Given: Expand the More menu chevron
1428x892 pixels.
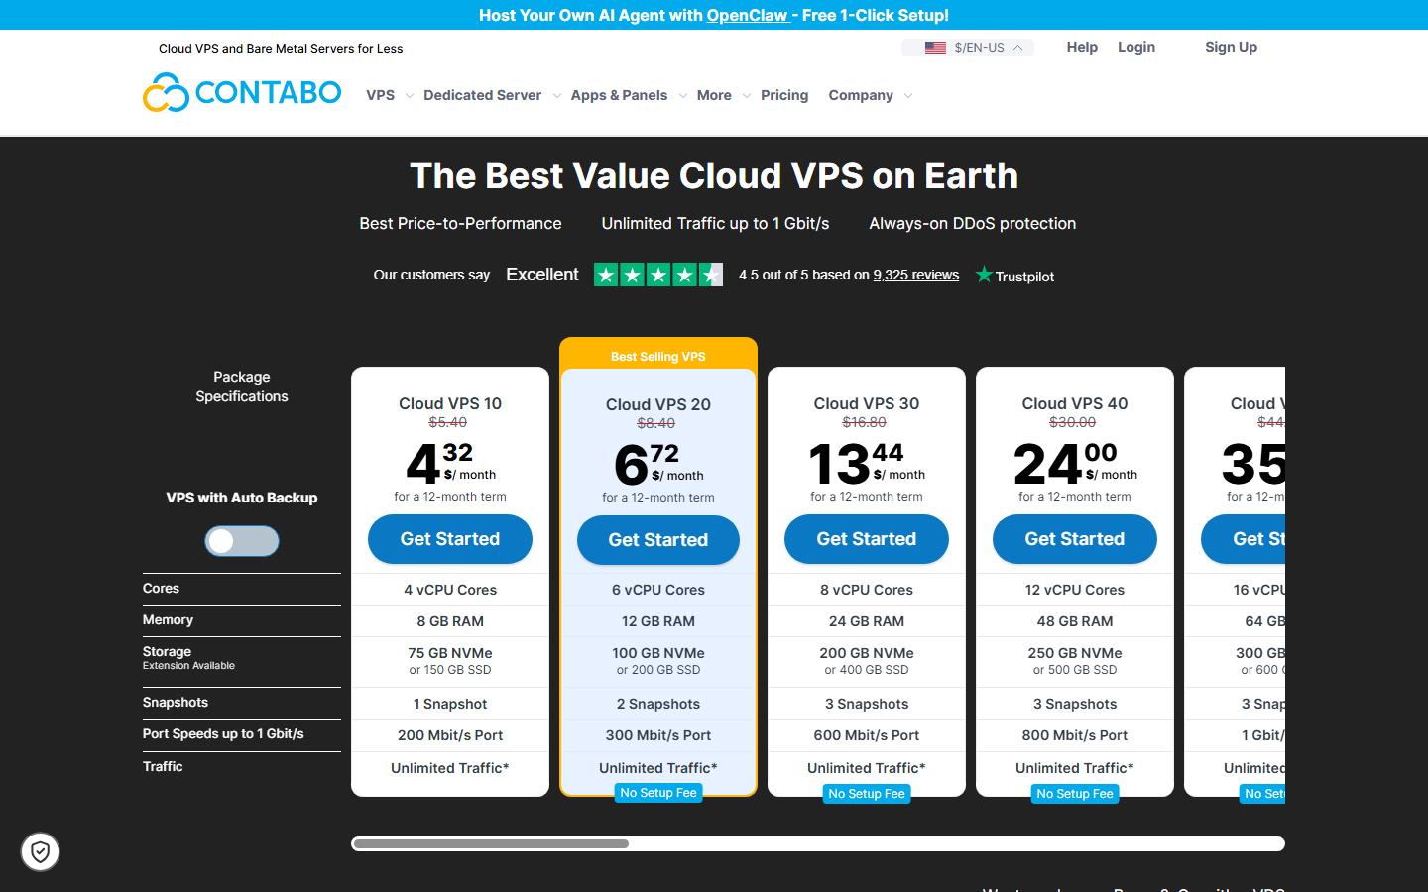Looking at the screenshot, I should click(746, 96).
